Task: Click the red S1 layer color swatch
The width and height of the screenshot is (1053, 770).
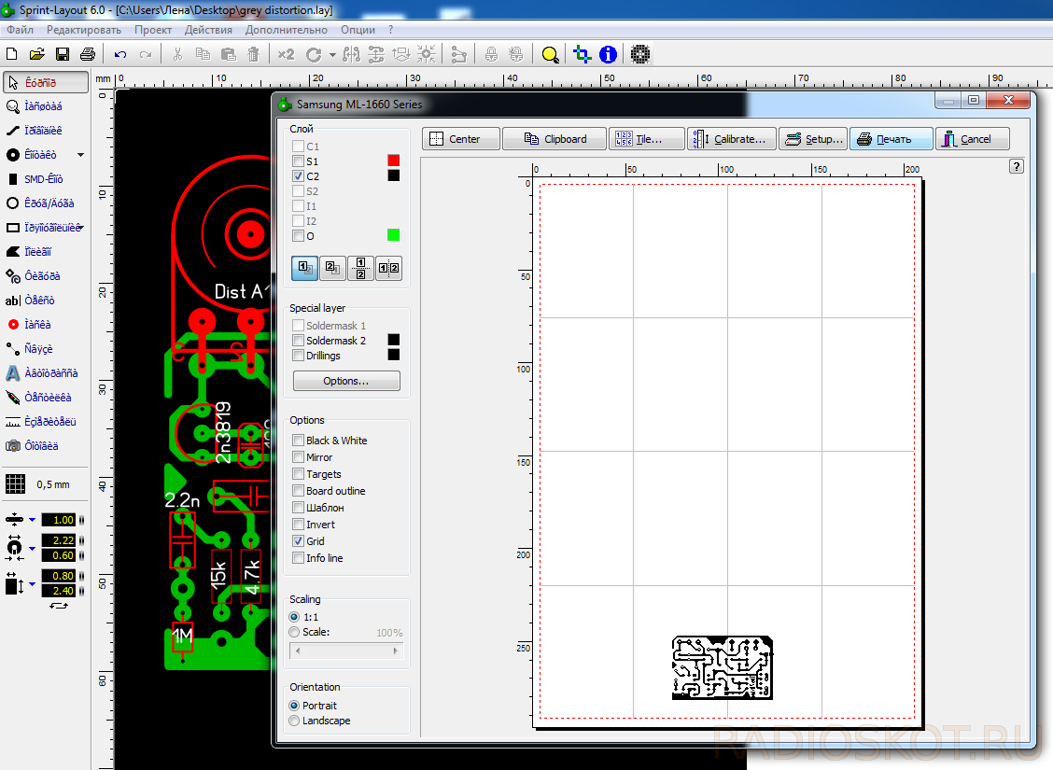Action: click(x=394, y=161)
